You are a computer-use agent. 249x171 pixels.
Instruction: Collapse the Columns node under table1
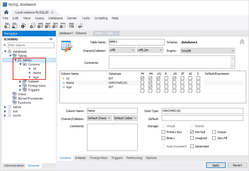point(20,64)
